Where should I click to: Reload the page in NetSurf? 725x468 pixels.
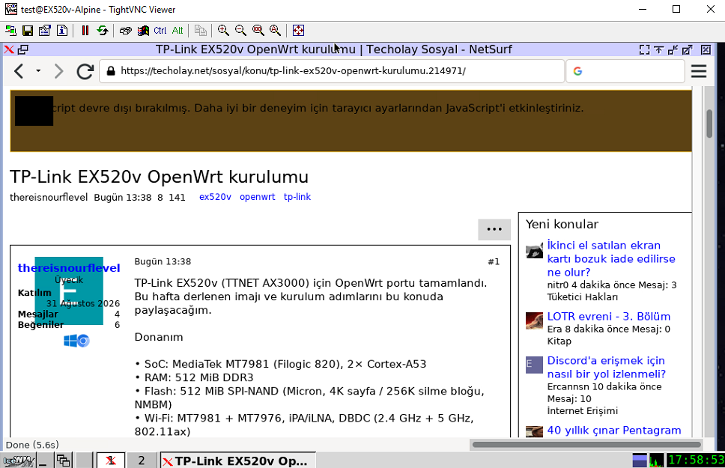click(85, 71)
